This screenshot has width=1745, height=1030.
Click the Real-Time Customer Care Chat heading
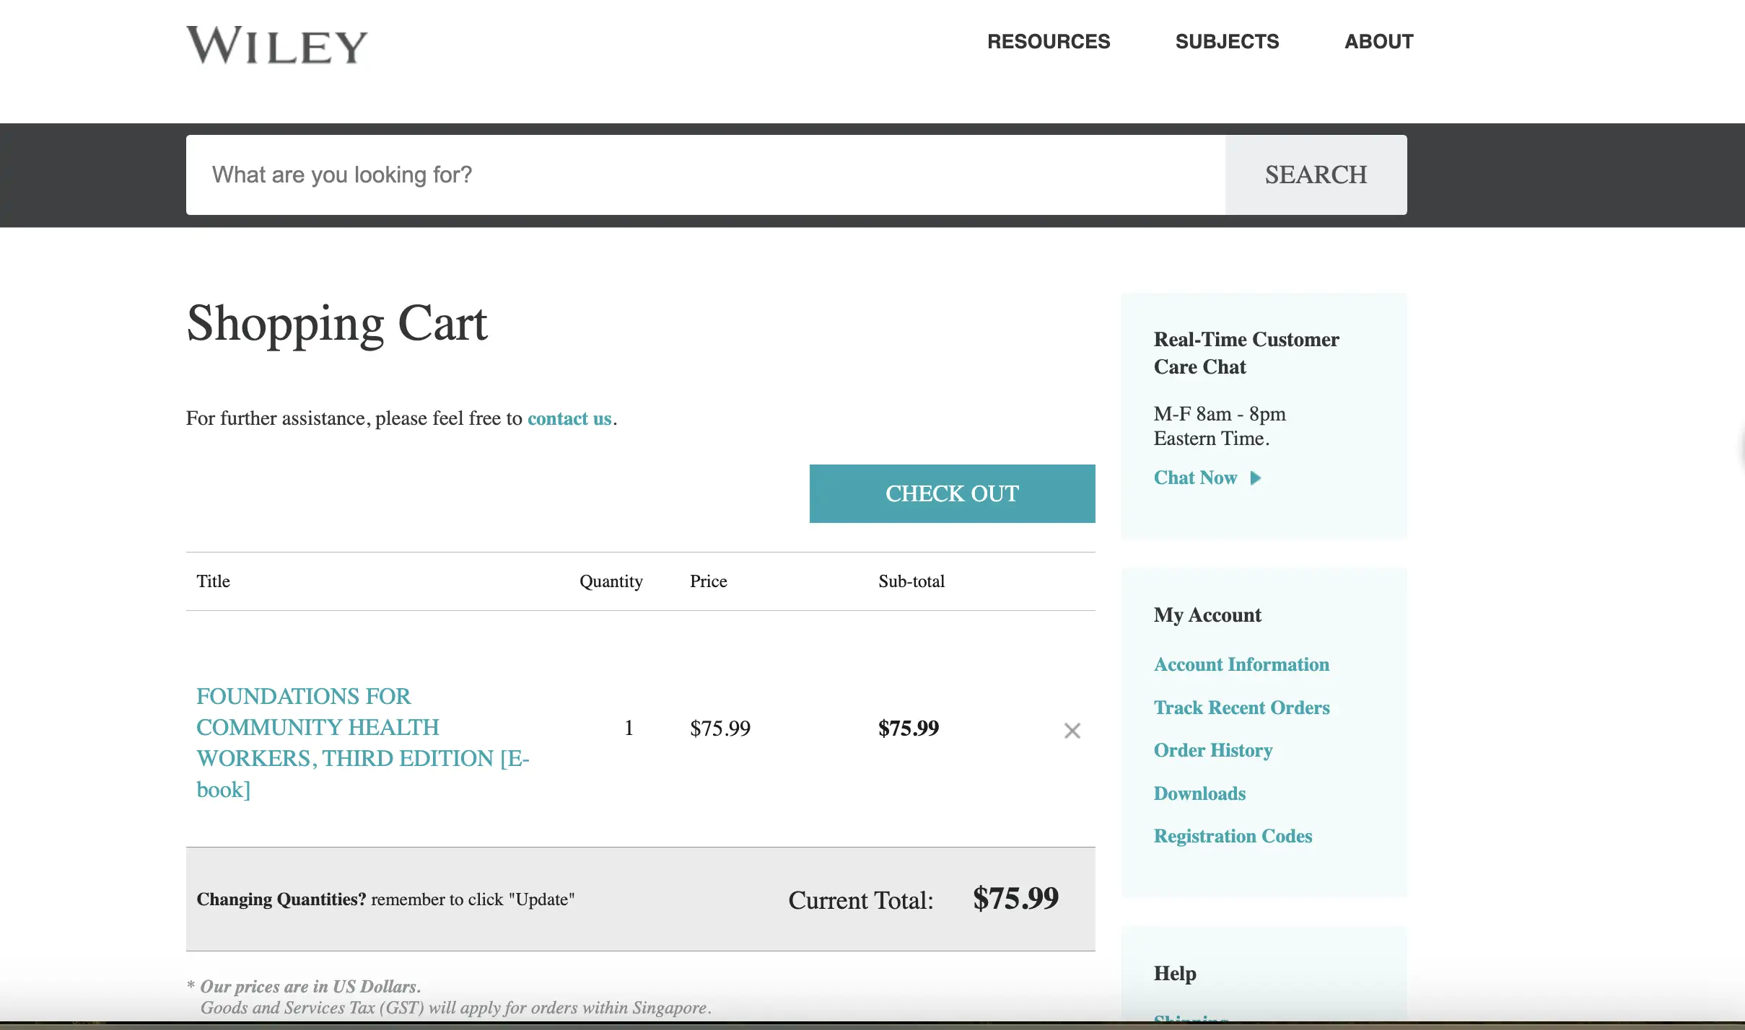(x=1246, y=353)
